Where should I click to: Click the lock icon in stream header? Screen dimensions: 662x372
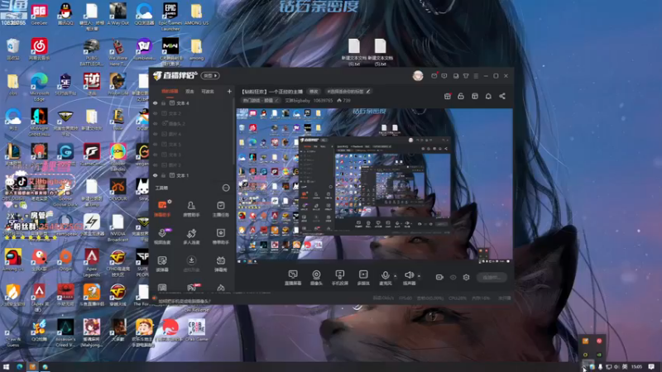(461, 96)
